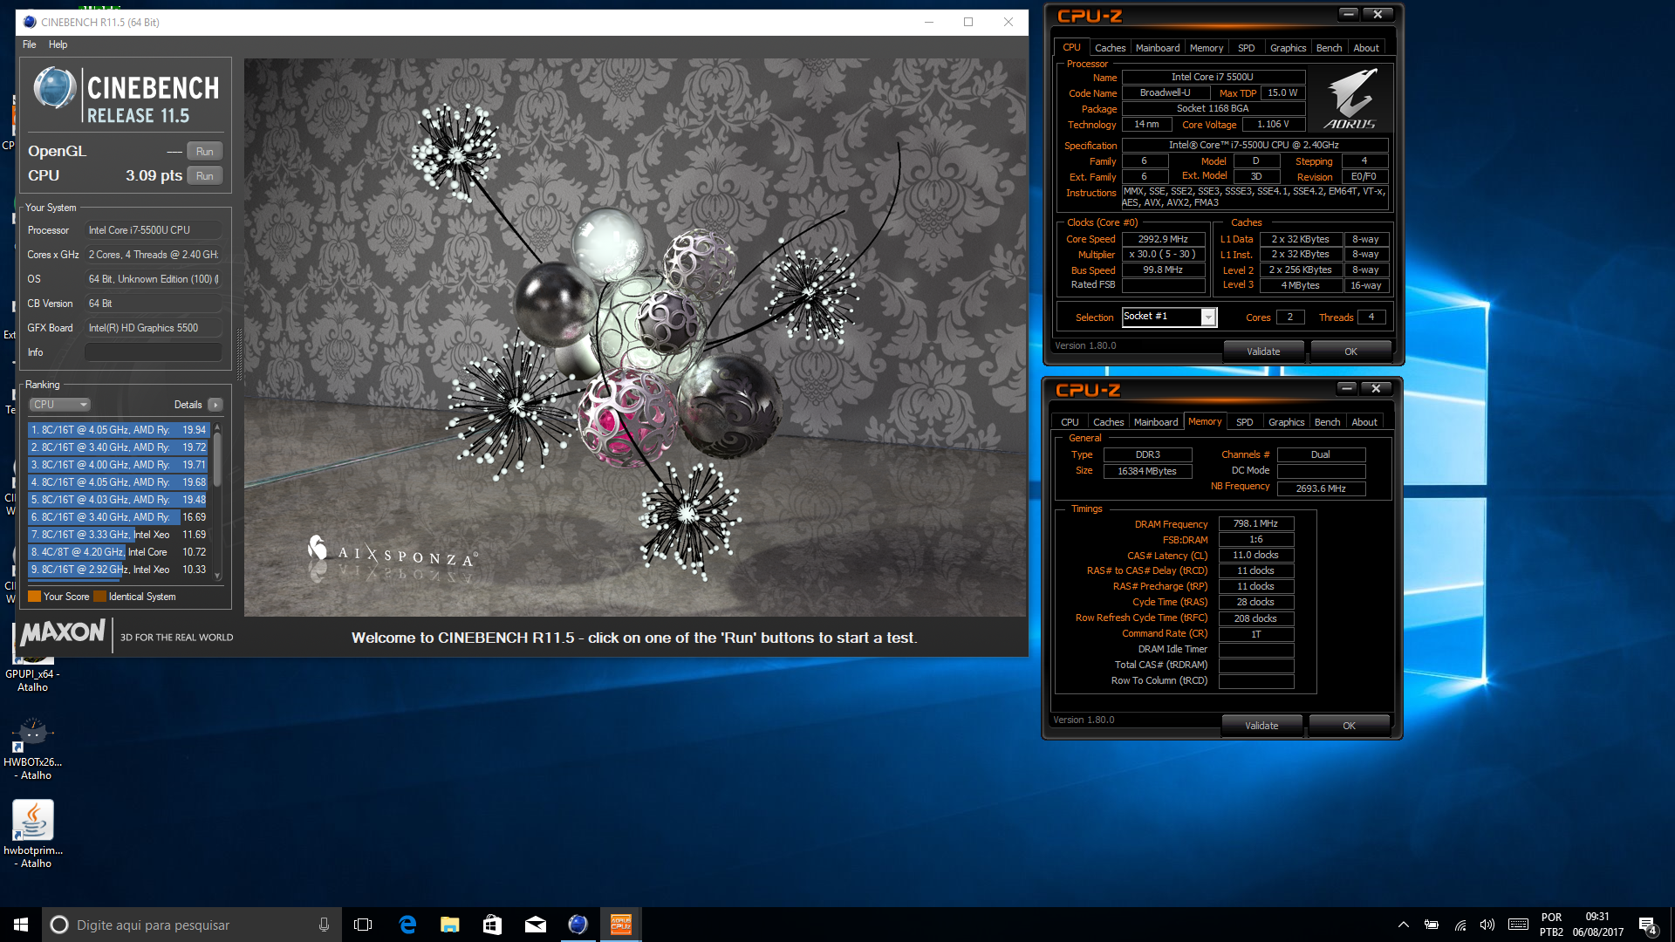Image resolution: width=1675 pixels, height=942 pixels.
Task: Click Processor field Intel Core i7-5500U
Action: 153,230
